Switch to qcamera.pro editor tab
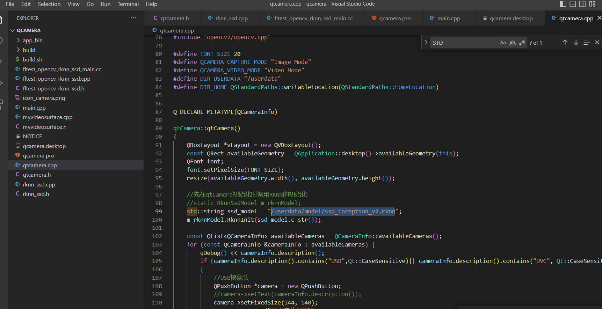Image resolution: width=602 pixels, height=309 pixels. click(394, 18)
